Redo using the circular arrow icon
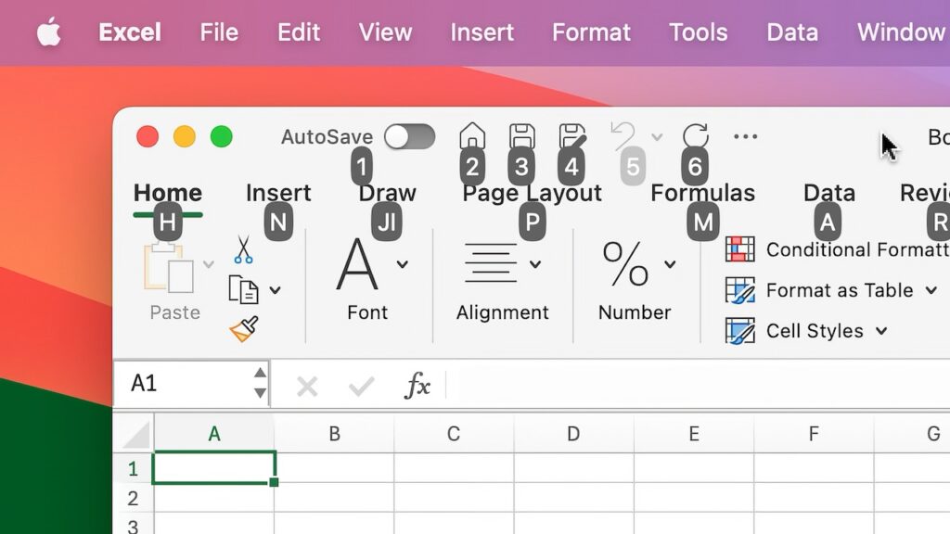The image size is (950, 534). (694, 135)
